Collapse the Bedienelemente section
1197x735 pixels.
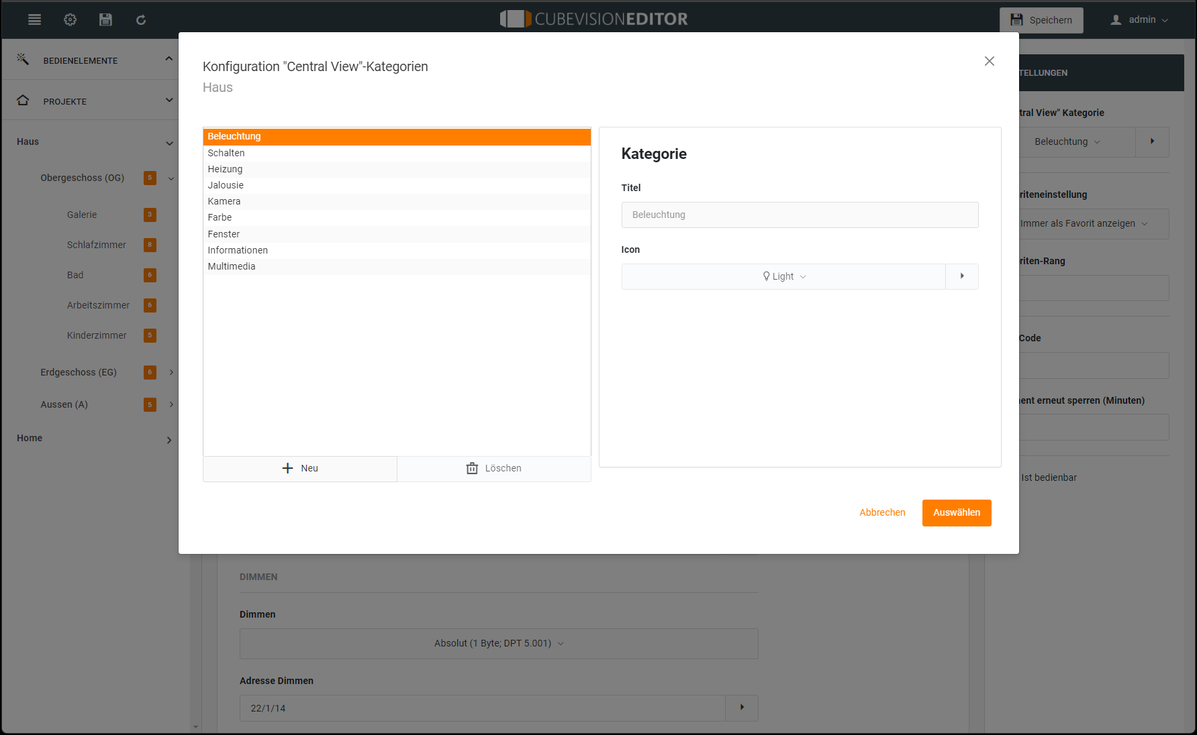pos(169,59)
